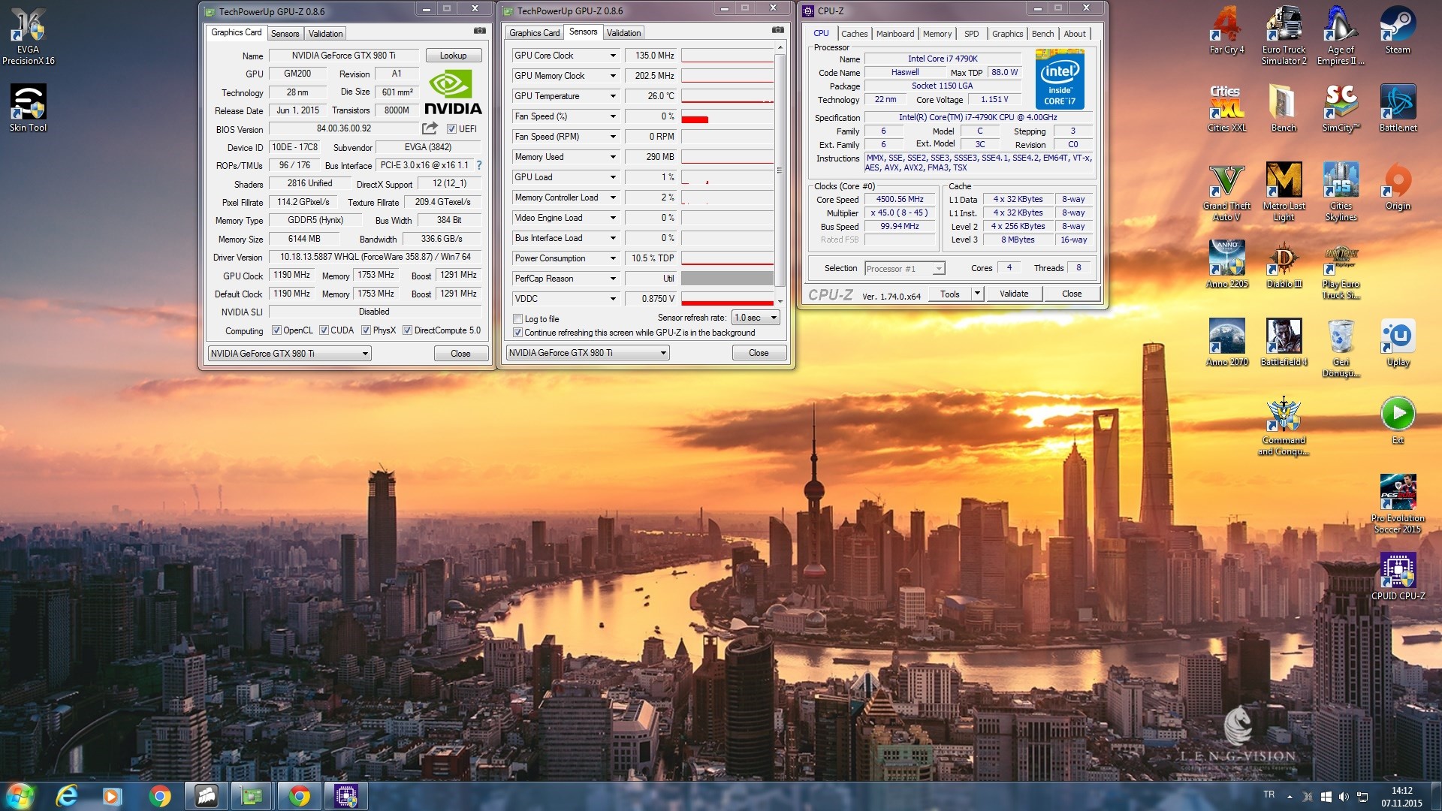The width and height of the screenshot is (1442, 811).
Task: Click the BIOS export share icon
Action: coord(430,128)
